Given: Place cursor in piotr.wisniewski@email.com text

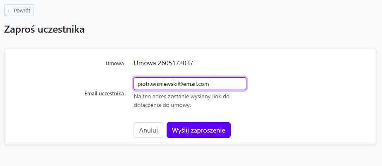Looking at the screenshot, I should coord(173,84).
